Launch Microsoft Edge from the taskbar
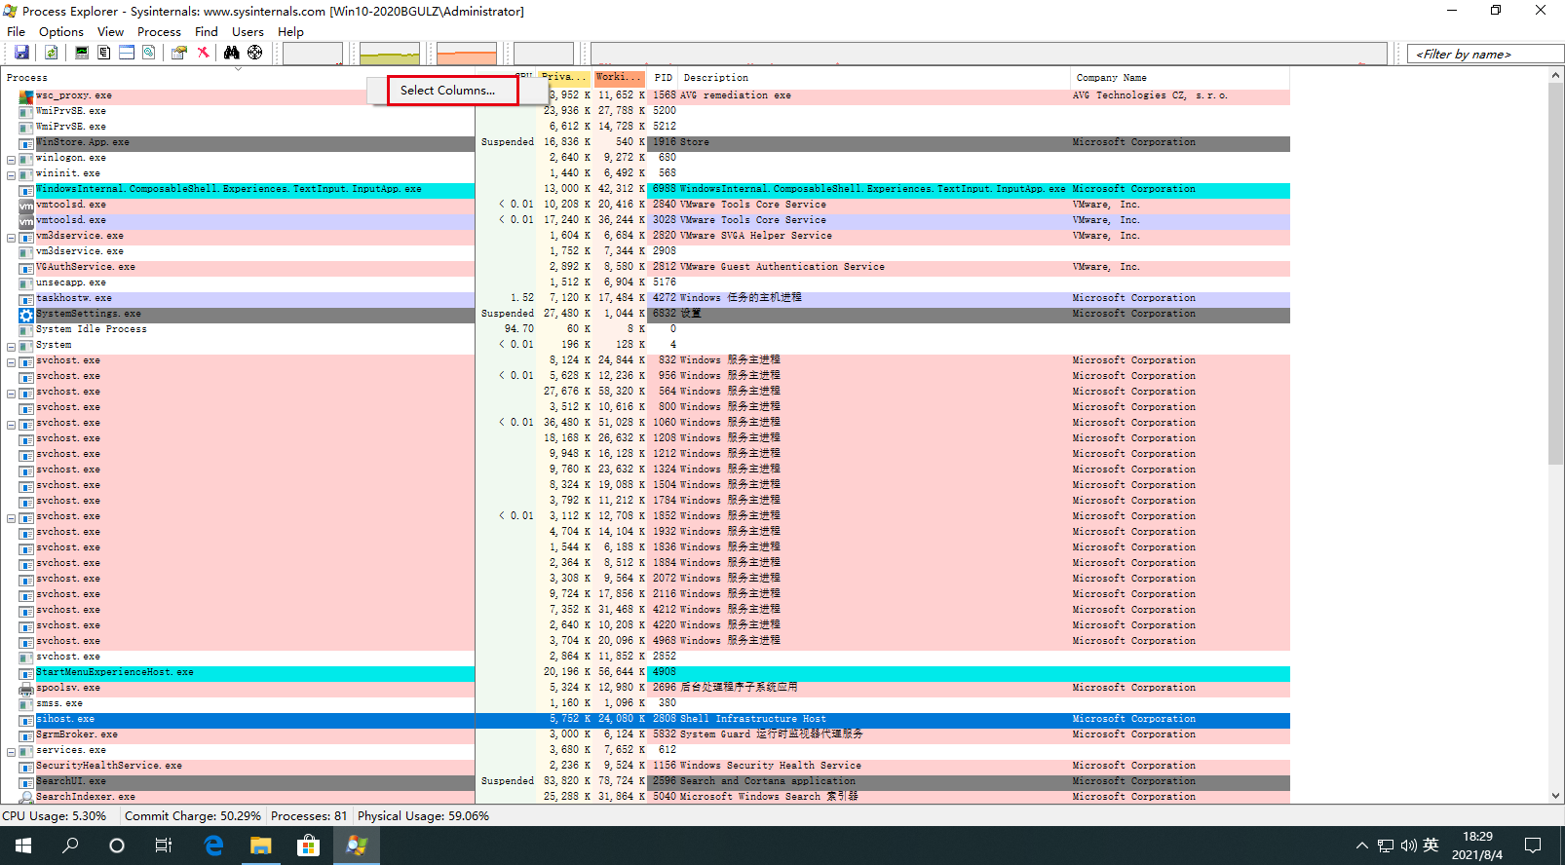Viewport: 1565px width, 865px height. (213, 846)
